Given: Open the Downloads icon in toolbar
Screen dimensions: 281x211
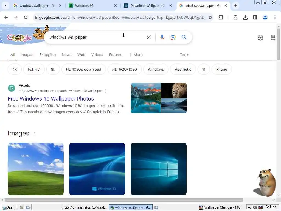Looking at the screenshot, I should pyautogui.click(x=245, y=17).
